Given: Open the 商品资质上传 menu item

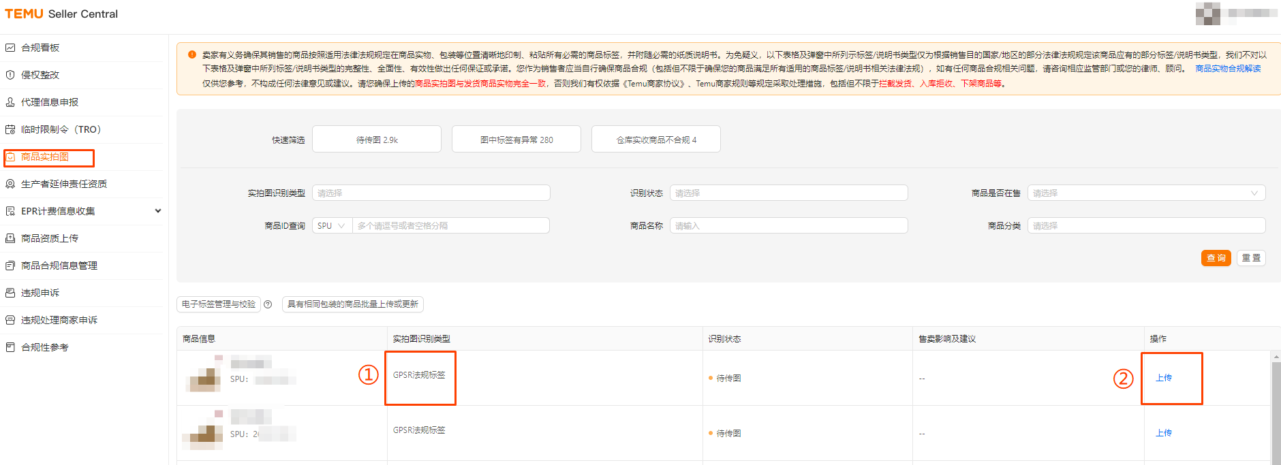Looking at the screenshot, I should click(x=50, y=238).
